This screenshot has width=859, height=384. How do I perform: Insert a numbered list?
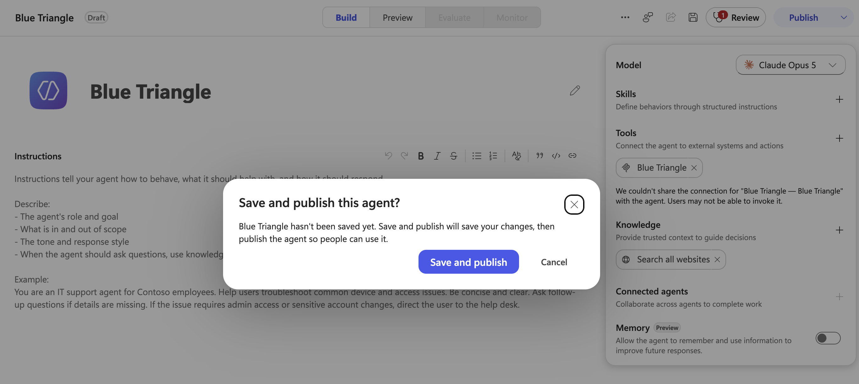[493, 156]
